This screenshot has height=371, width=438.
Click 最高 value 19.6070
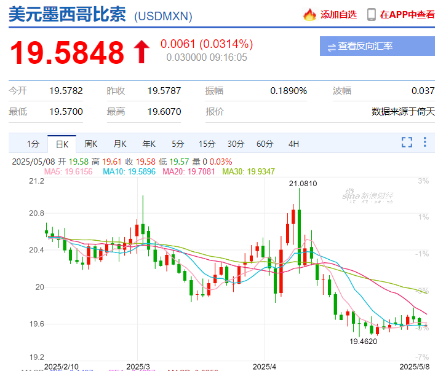(164, 112)
